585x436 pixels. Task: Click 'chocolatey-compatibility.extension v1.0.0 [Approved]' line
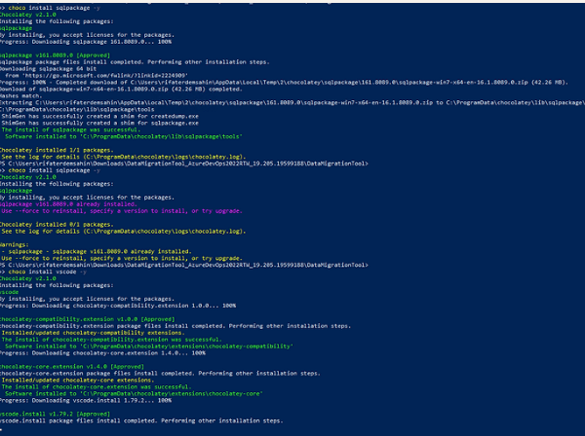(88, 319)
